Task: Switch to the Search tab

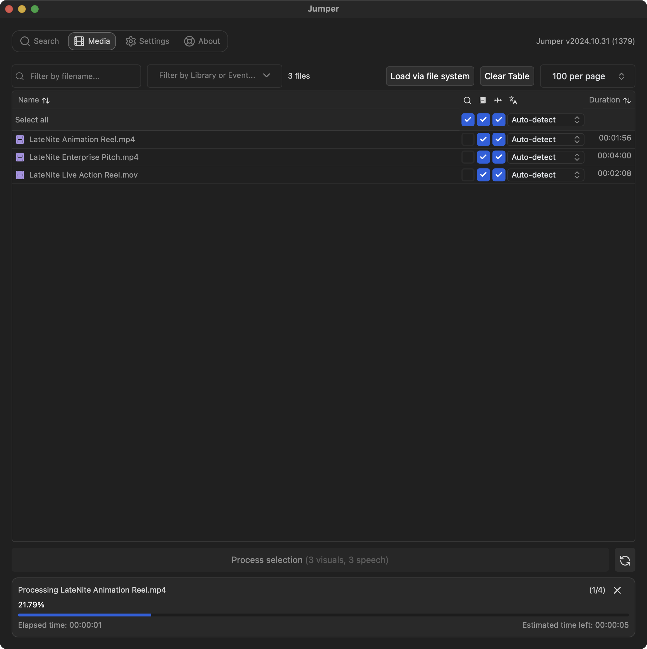Action: pos(40,41)
